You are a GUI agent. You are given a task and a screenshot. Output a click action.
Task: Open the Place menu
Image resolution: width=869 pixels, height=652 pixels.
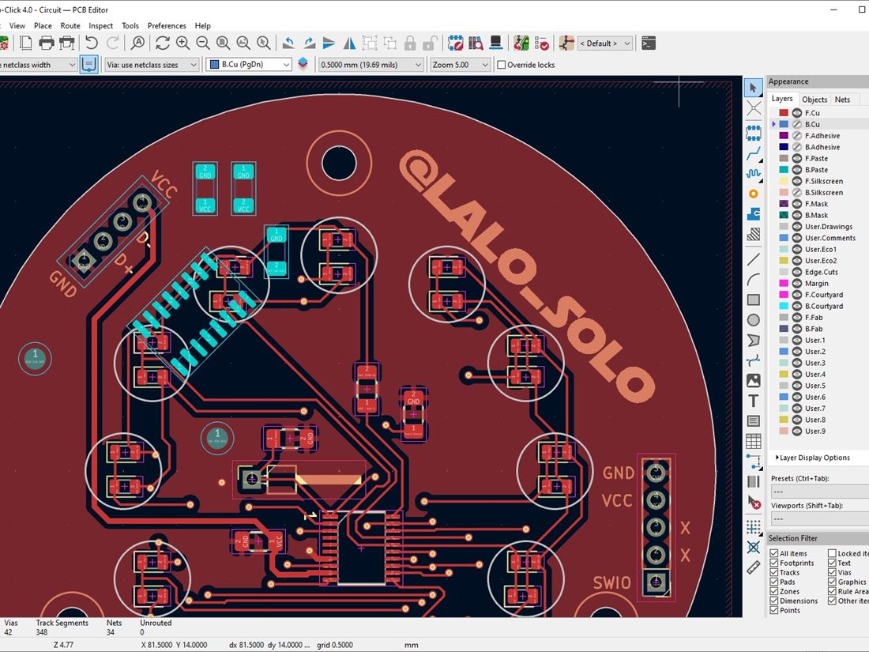43,25
